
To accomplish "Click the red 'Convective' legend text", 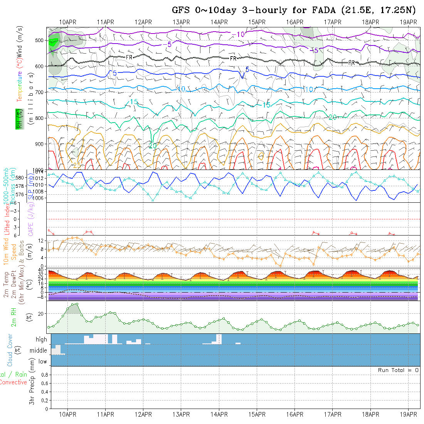I will pos(13,382).
